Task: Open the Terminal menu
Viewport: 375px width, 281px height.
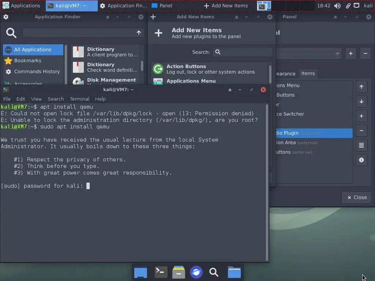Action: 79,99
